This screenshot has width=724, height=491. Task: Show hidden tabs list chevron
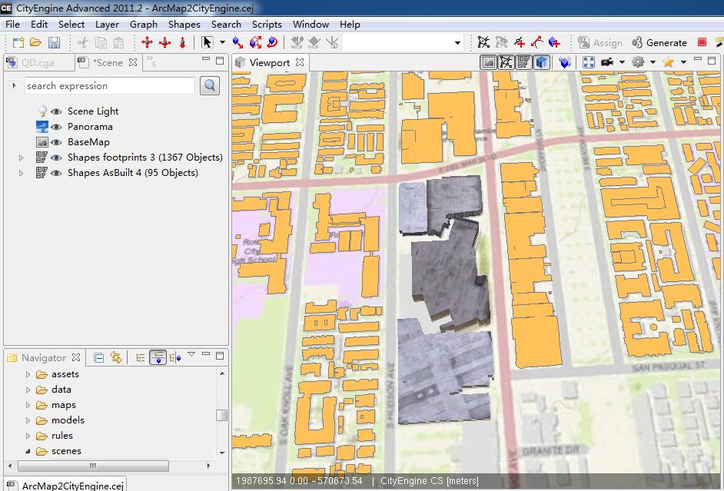[151, 61]
